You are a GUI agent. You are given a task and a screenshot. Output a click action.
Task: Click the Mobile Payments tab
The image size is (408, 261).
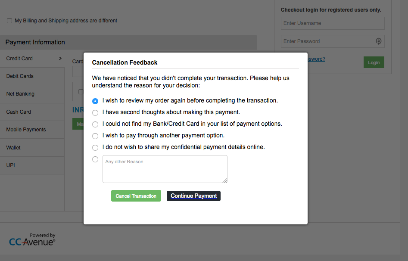[32, 130]
